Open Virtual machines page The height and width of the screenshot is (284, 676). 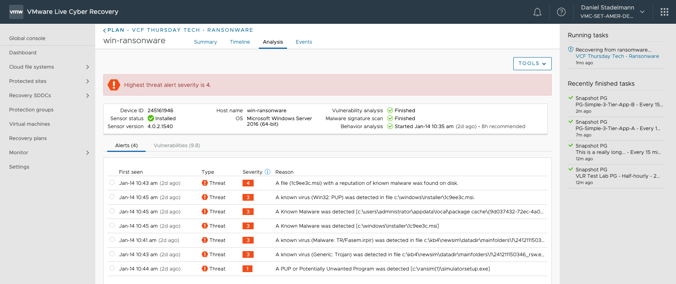click(x=29, y=124)
